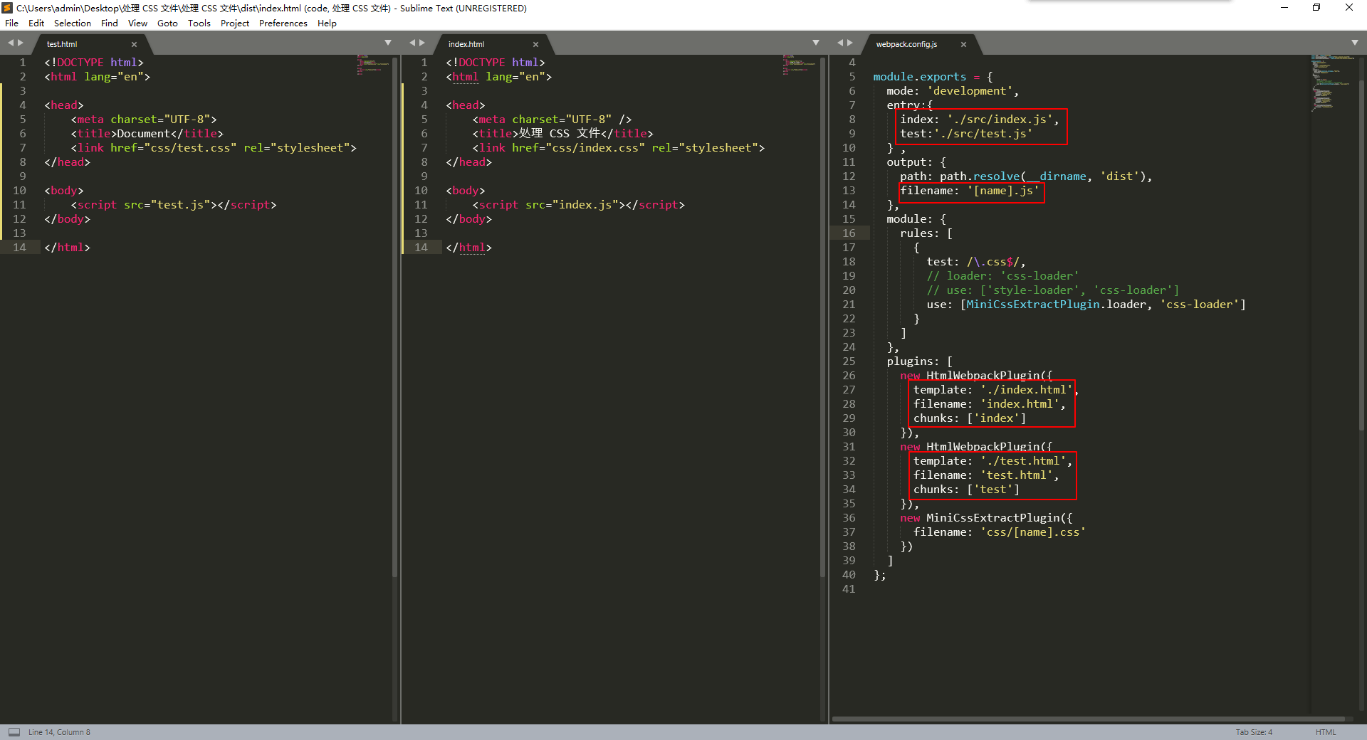This screenshot has width=1367, height=740.
Task: Click chunks: ['index'] line
Action: [x=970, y=418]
